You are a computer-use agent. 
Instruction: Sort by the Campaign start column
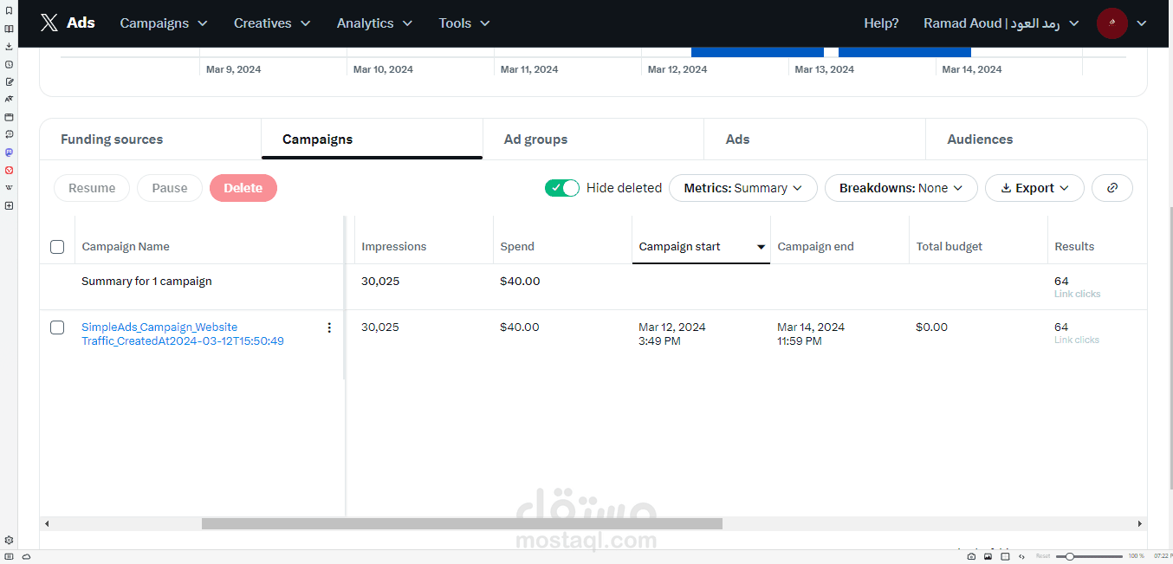tap(701, 247)
